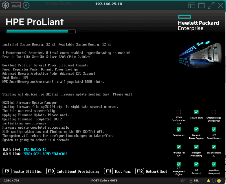Click the hollow circle UID indicator
The image size is (226, 184).
tap(214, 181)
